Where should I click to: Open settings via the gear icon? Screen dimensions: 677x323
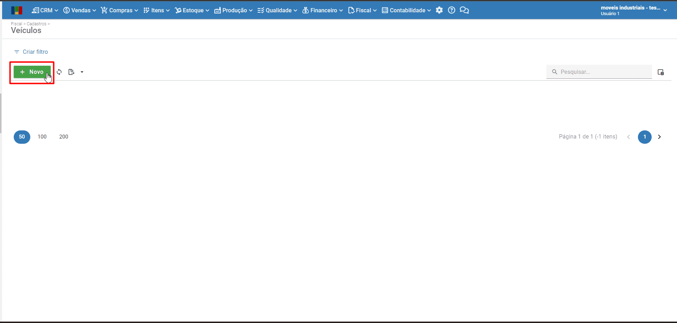pos(439,10)
